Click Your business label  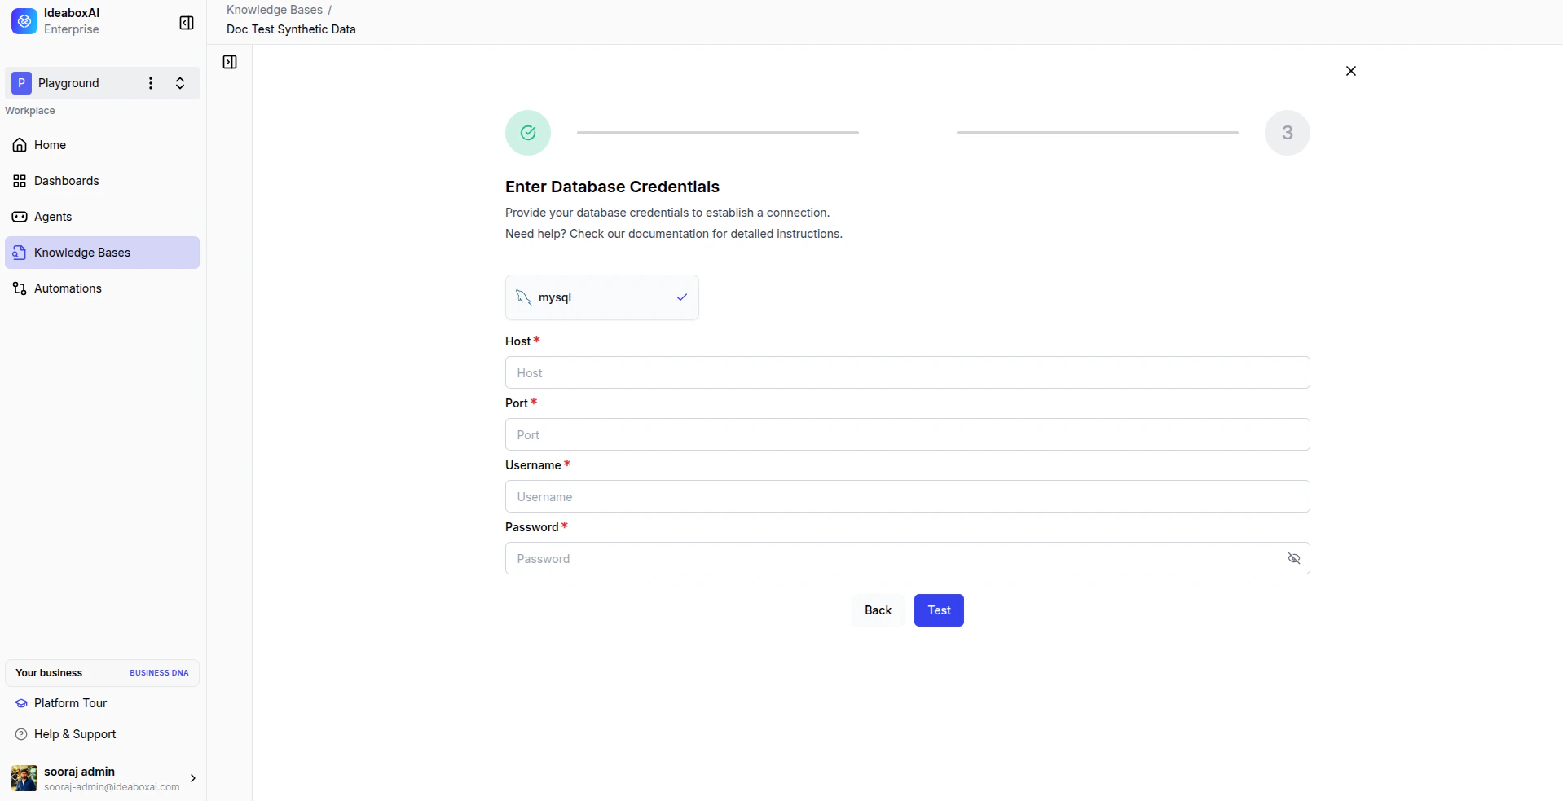pyautogui.click(x=49, y=673)
